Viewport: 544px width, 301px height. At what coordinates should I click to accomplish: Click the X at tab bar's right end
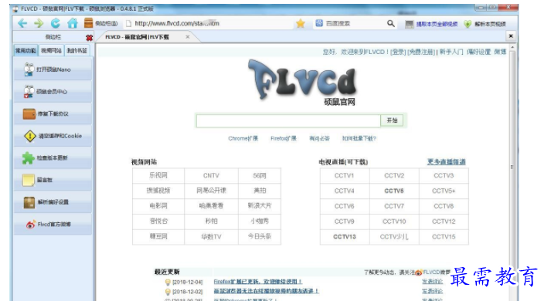[511, 36]
